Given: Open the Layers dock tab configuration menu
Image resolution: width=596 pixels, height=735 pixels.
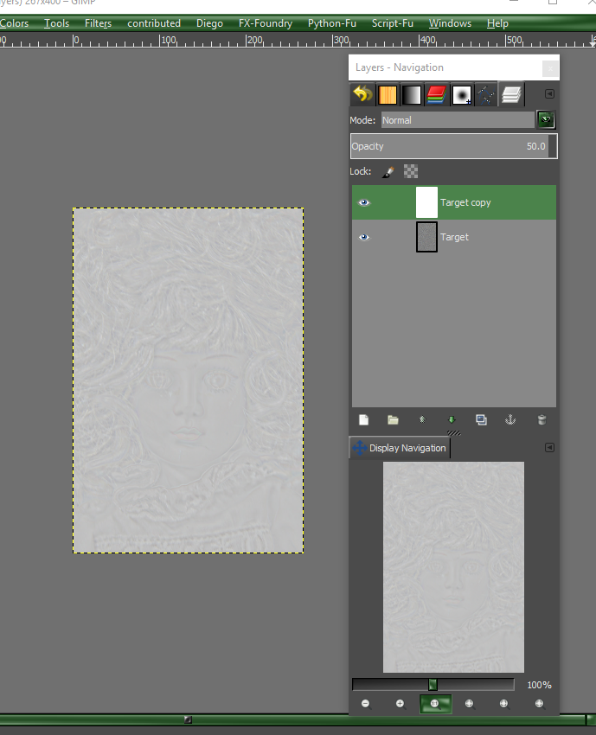Looking at the screenshot, I should pos(549,93).
